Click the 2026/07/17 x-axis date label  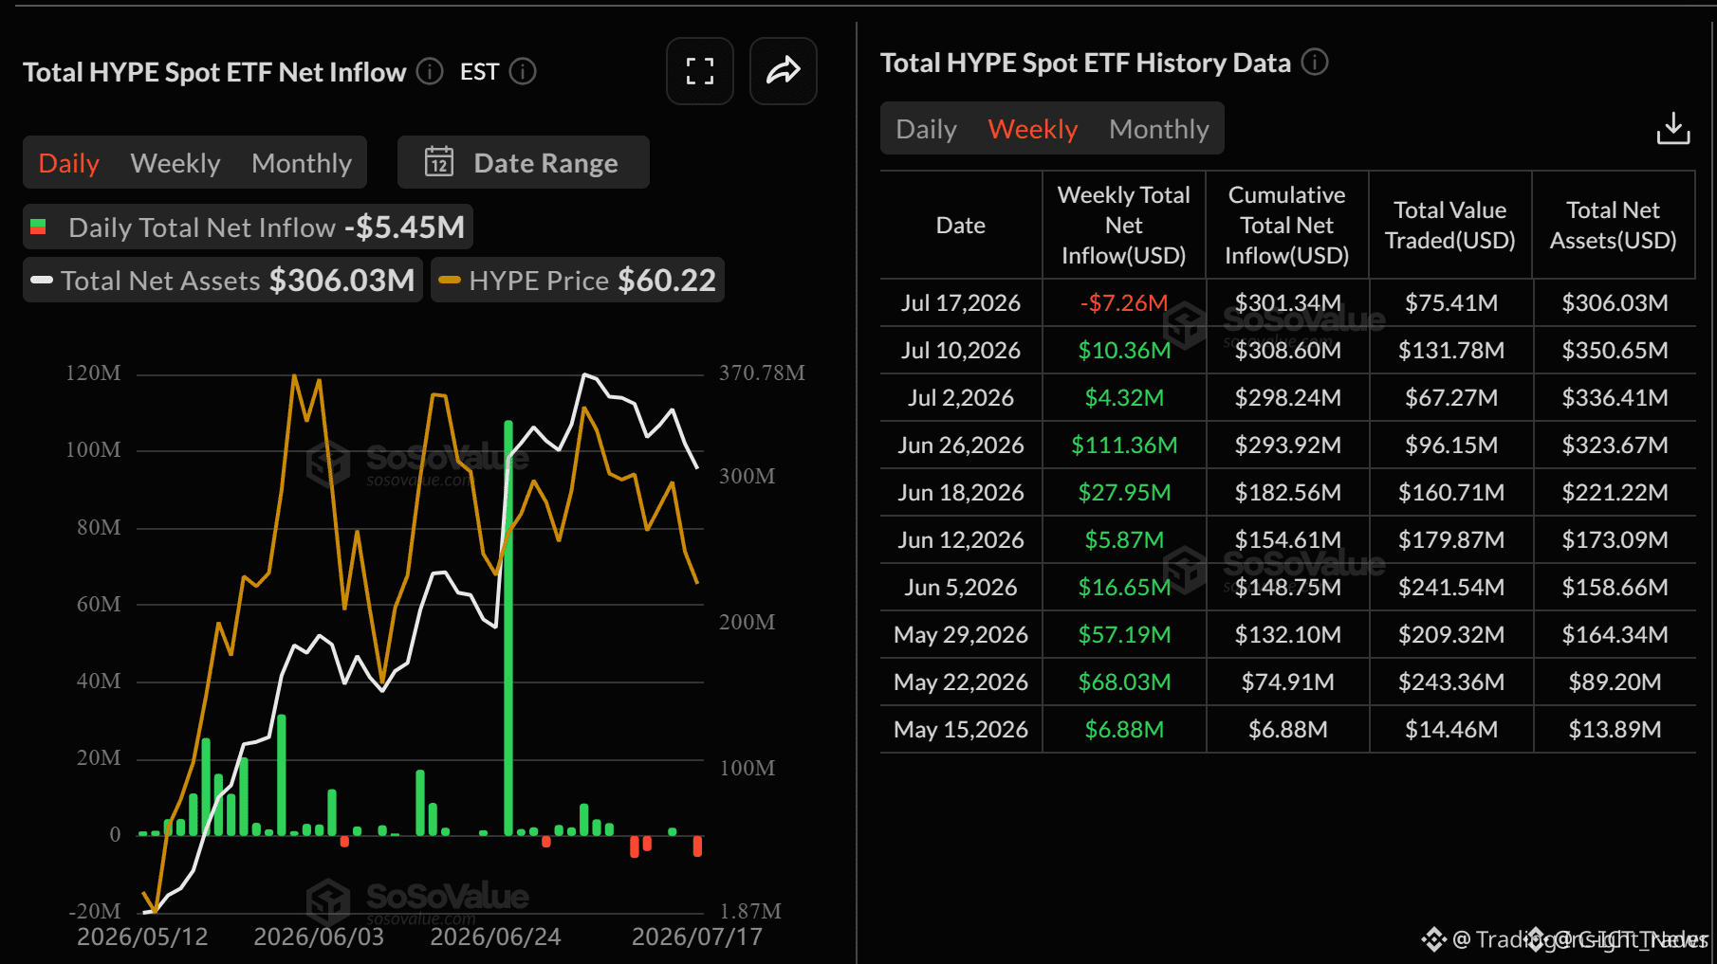point(697,937)
